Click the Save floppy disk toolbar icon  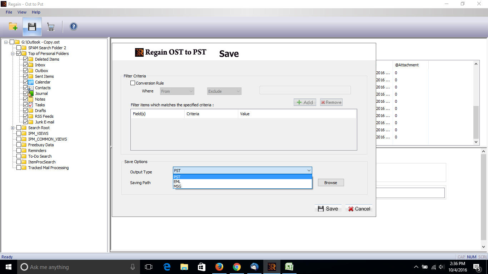point(32,26)
